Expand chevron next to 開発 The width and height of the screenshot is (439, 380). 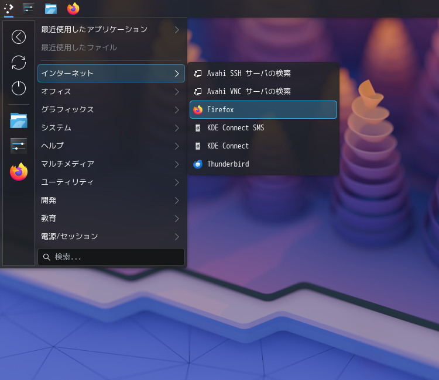(177, 201)
